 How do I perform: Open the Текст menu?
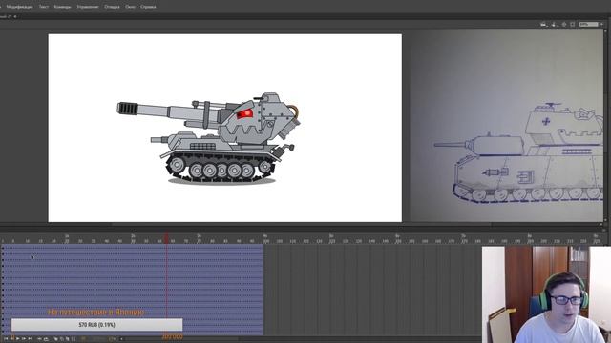tap(44, 7)
